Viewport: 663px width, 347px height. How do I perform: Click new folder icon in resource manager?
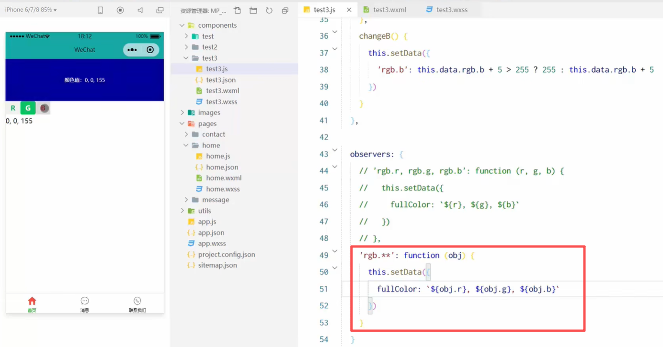point(253,10)
